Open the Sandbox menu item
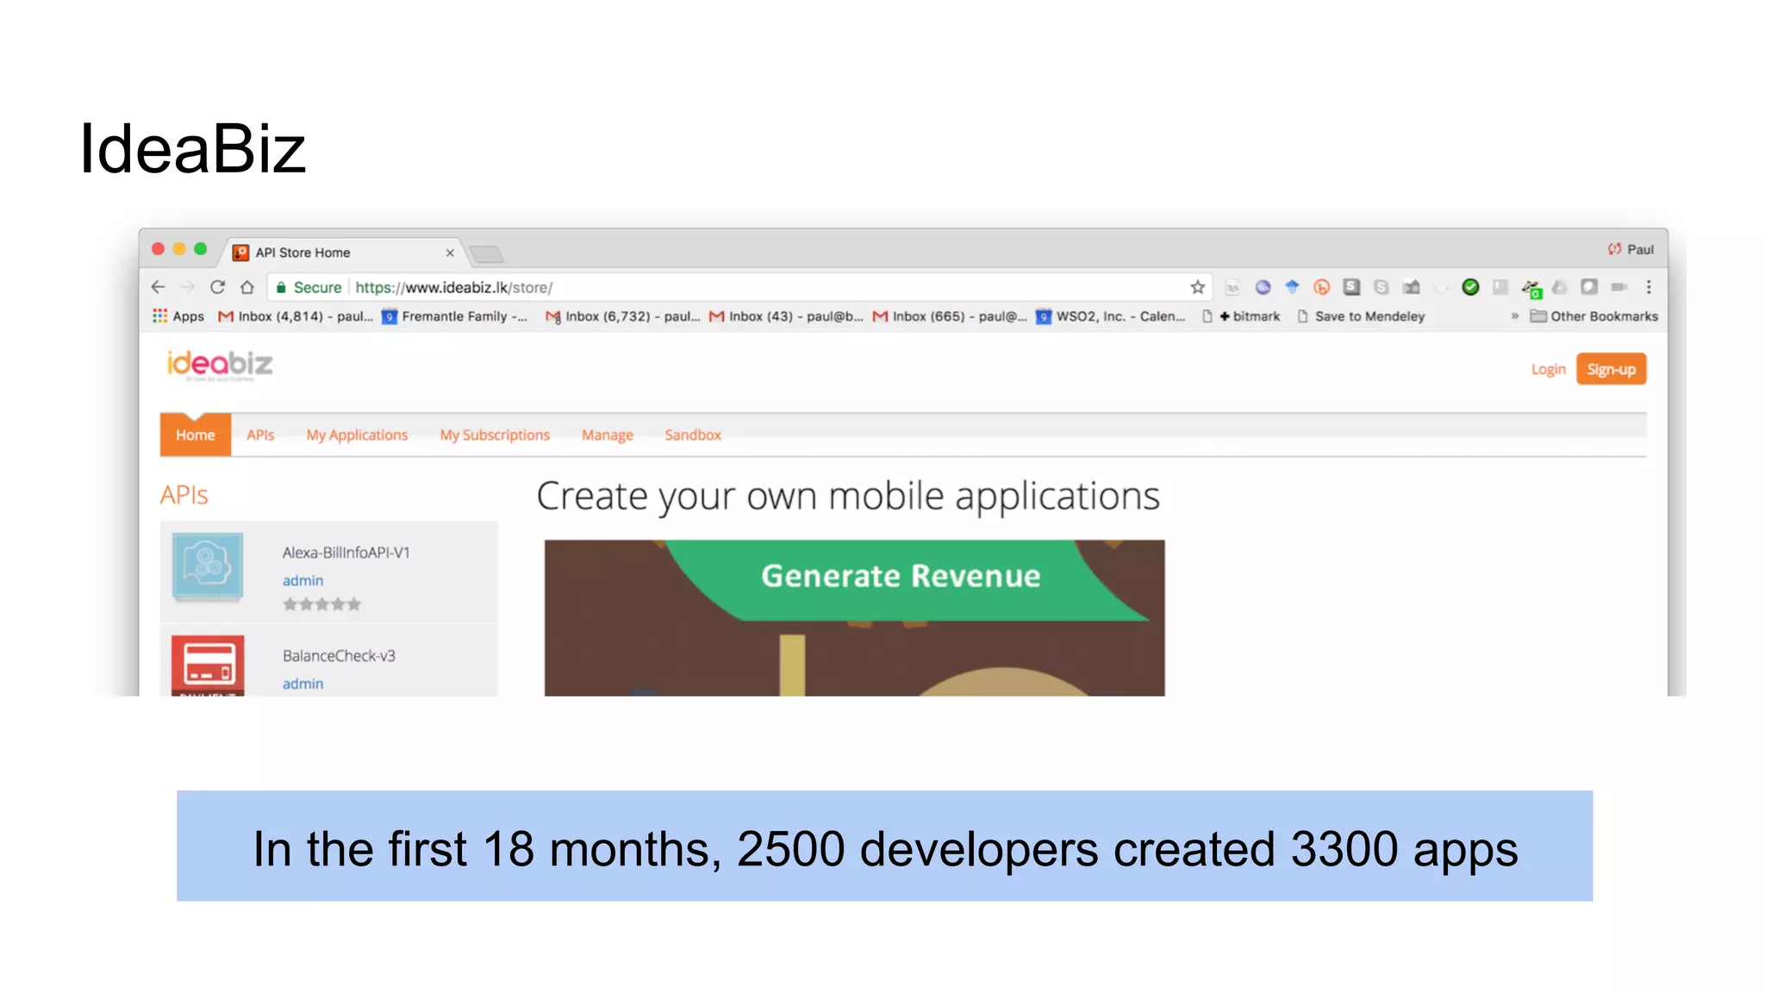The height and width of the screenshot is (993, 1765). tap(692, 435)
